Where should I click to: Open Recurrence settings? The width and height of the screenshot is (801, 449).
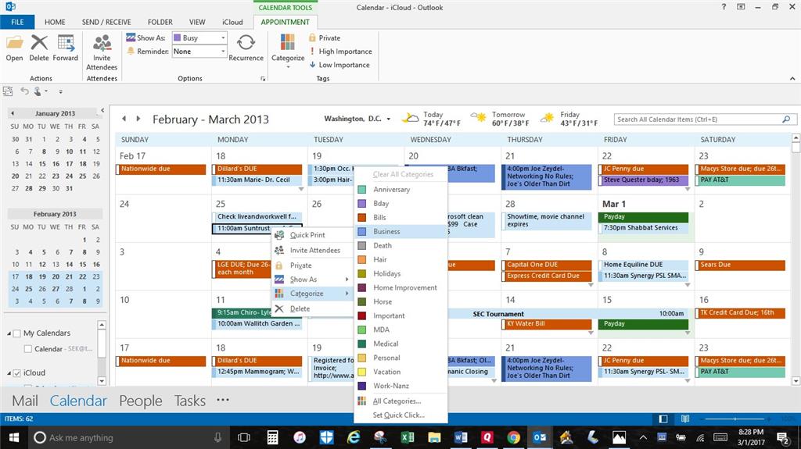coord(246,48)
